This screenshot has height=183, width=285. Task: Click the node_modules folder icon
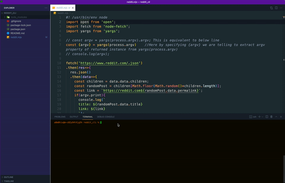point(8,17)
